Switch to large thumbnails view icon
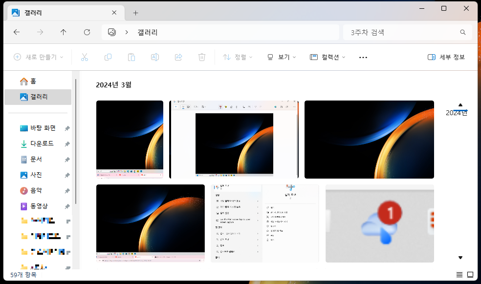This screenshot has height=284, width=481. [x=470, y=275]
